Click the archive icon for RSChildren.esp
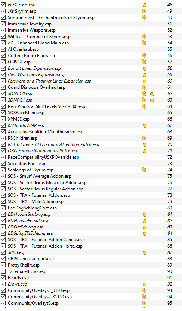 pos(144,138)
